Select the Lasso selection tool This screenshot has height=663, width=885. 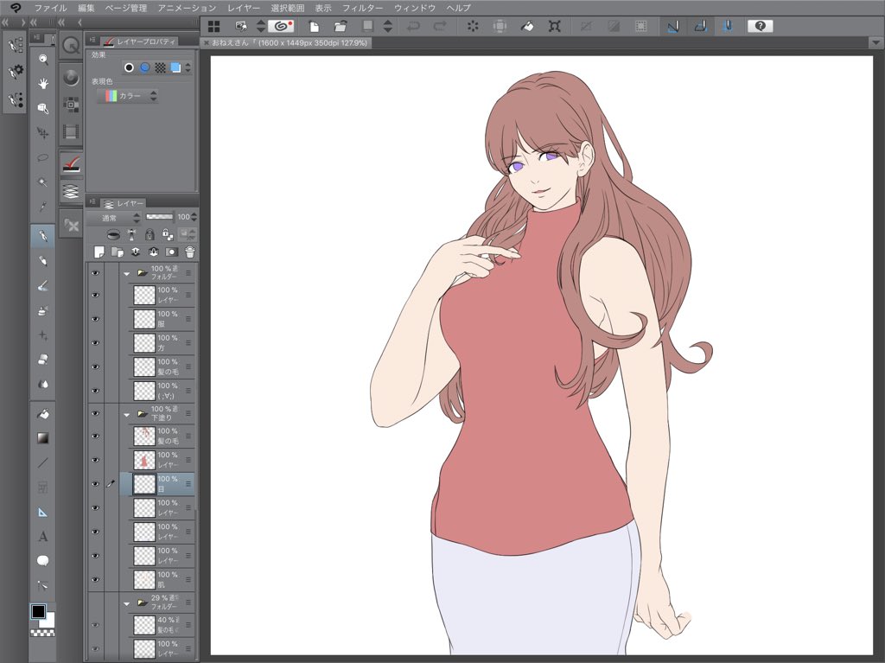[43, 157]
